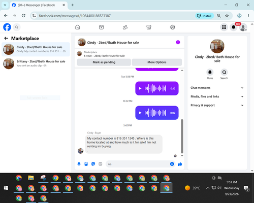Viewport: 254px width, 203px height.
Task: Click the Aa message input field
Action: coord(138,164)
